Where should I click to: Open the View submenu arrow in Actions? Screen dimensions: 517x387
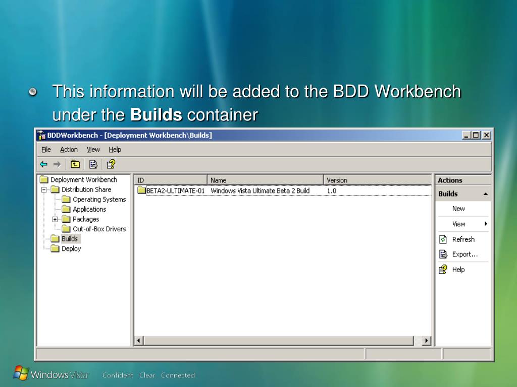(x=486, y=224)
